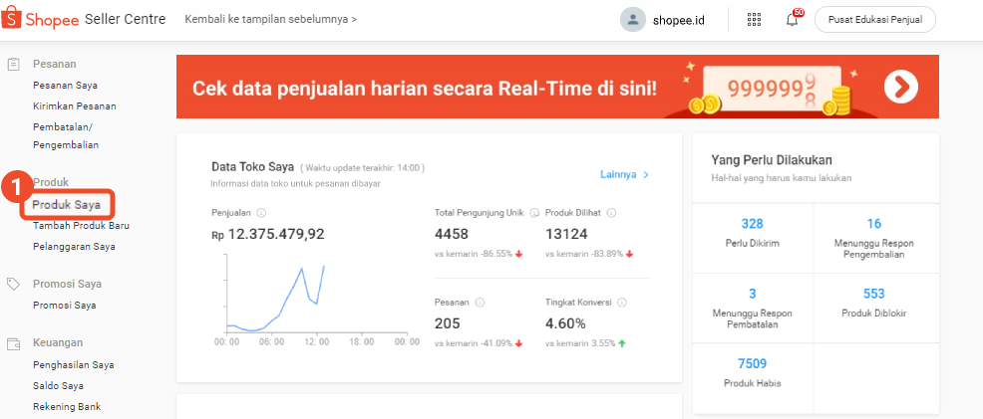The height and width of the screenshot is (419, 983).
Task: Open the Lainnya link in Data Toko Saya
Action: pyautogui.click(x=624, y=174)
